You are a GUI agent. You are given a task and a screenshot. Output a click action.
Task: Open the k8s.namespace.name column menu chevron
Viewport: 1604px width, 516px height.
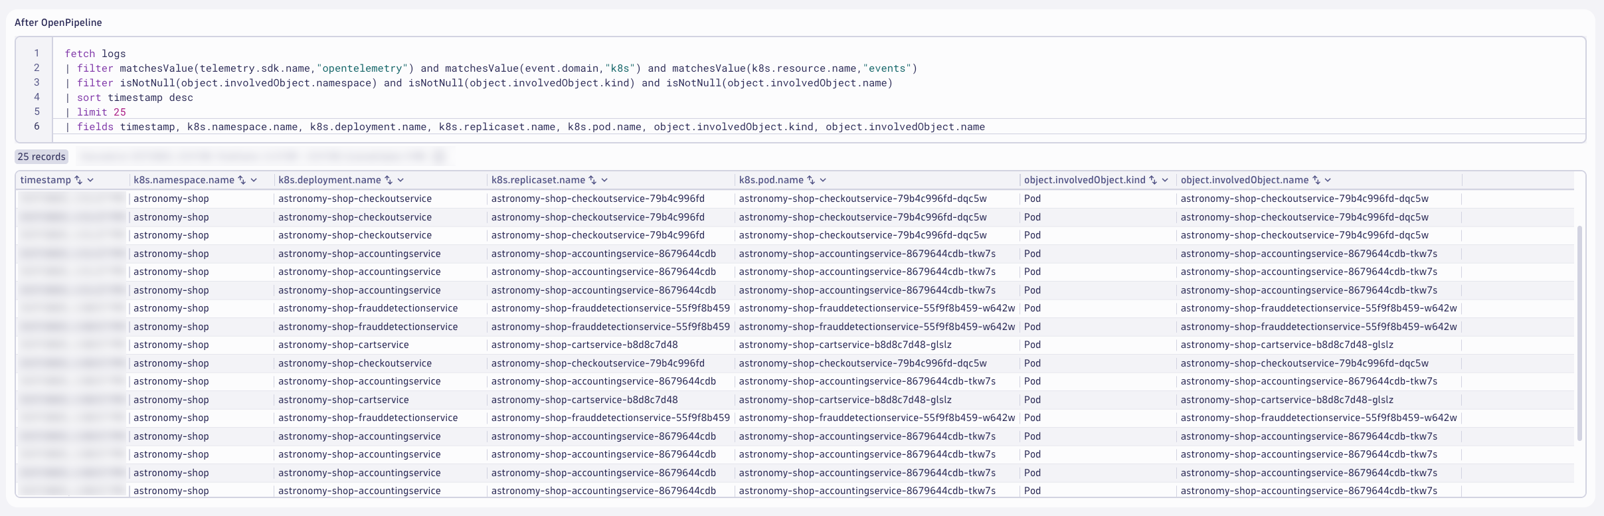[254, 180]
